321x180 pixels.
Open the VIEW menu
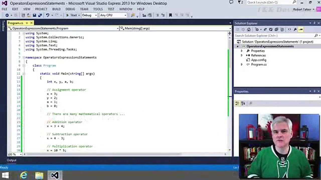coord(27,9)
